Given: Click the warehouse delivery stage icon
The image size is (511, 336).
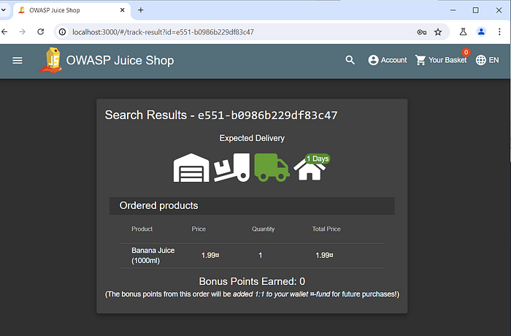Looking at the screenshot, I should click(191, 168).
